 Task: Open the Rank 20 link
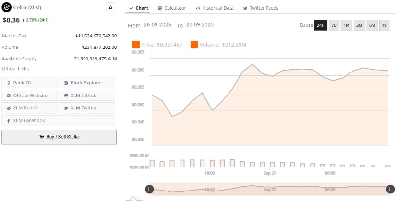pyautogui.click(x=30, y=83)
